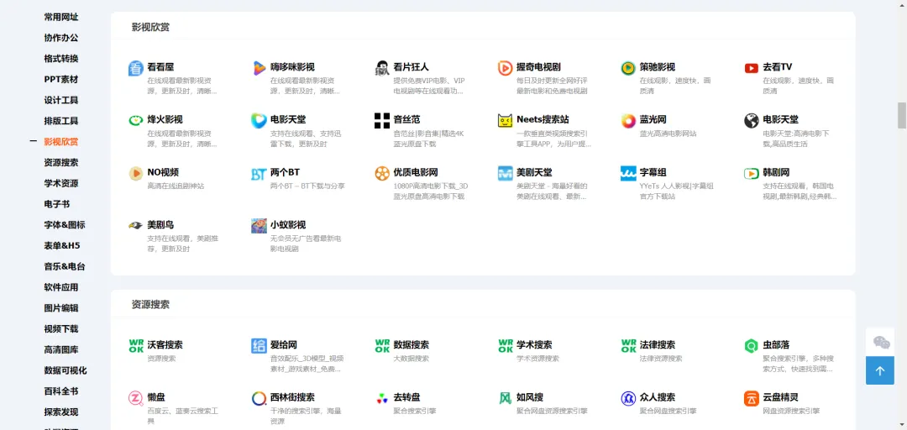
Task: Click the 如风搜 green icon
Action: [x=505, y=399]
